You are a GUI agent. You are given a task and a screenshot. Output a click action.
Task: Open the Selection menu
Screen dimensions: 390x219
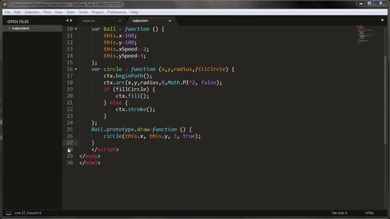click(32, 12)
